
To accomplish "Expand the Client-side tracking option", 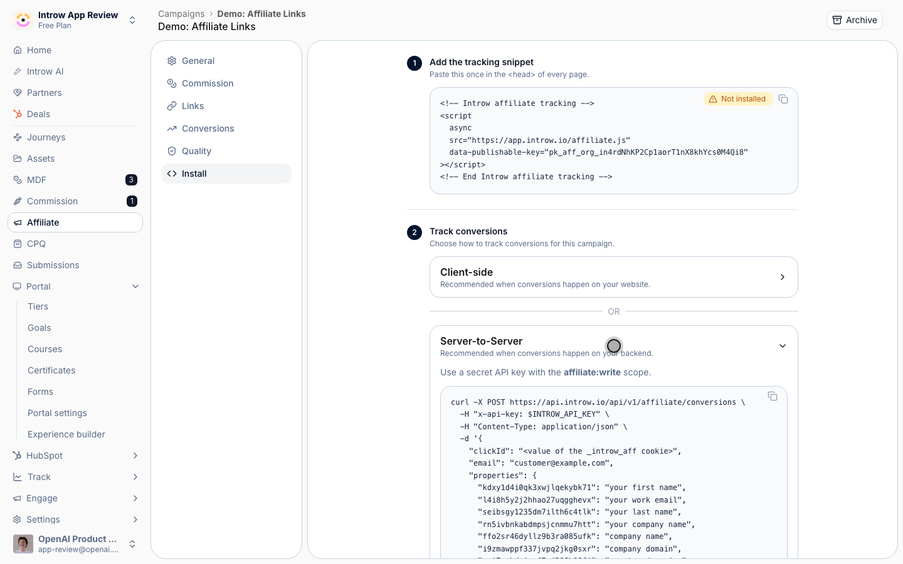I will [614, 277].
